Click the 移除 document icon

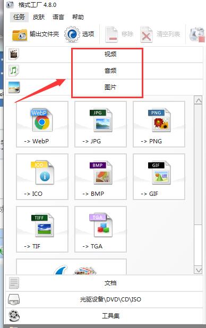tap(111, 34)
